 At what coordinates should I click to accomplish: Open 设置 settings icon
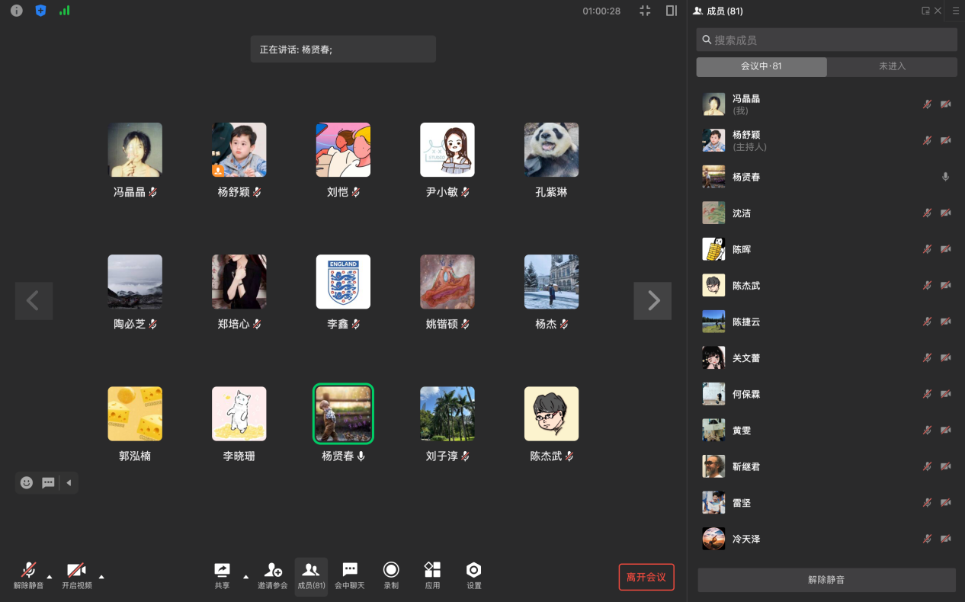pos(473,571)
